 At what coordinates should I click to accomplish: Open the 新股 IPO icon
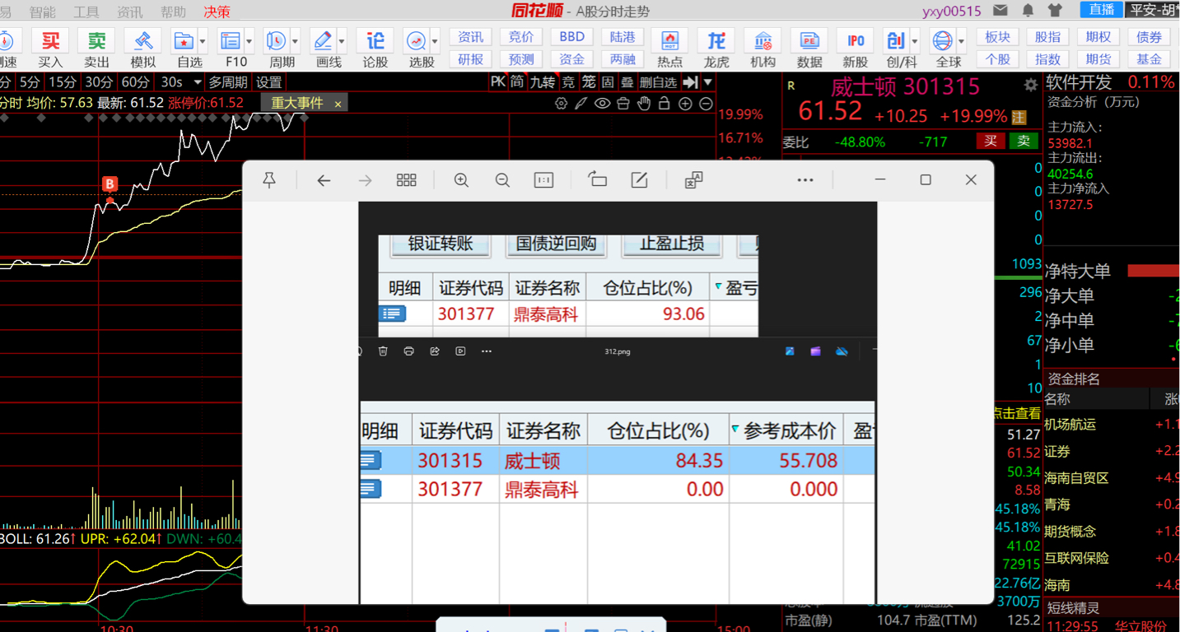pos(856,41)
